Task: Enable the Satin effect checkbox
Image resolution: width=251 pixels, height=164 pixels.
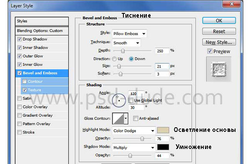Action: pos(19,98)
